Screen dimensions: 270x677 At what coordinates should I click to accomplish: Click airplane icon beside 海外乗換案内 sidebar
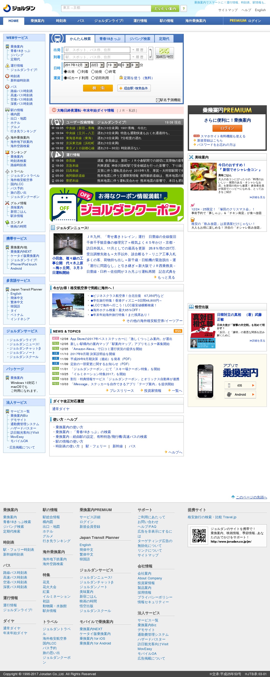(7, 138)
